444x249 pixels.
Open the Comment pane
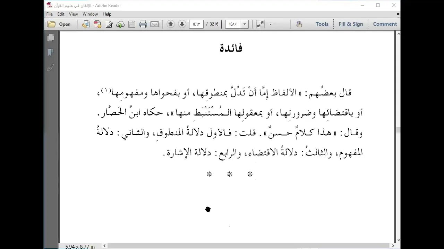tap(385, 24)
